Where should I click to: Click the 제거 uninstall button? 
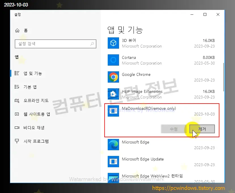pyautogui.click(x=202, y=129)
